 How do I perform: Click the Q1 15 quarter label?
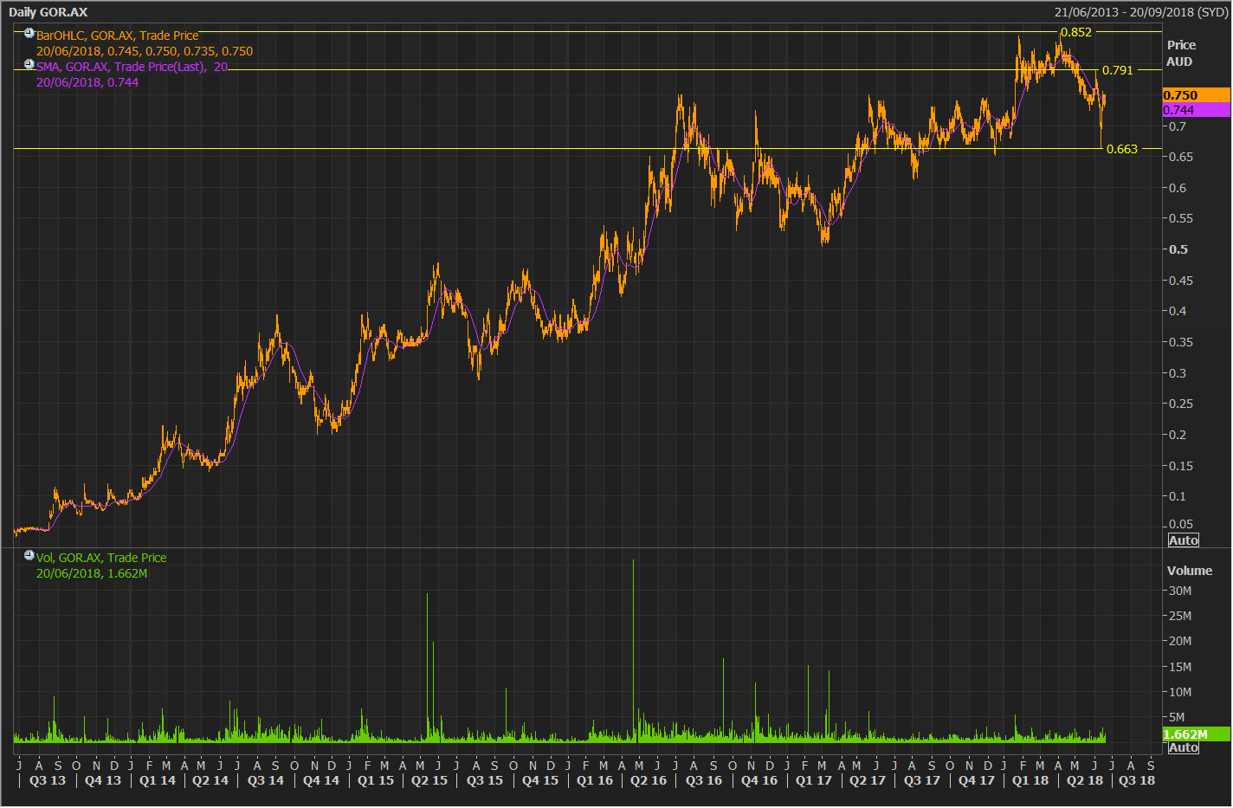coord(376,780)
